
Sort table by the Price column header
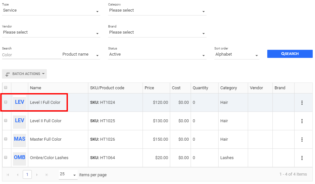(149, 88)
